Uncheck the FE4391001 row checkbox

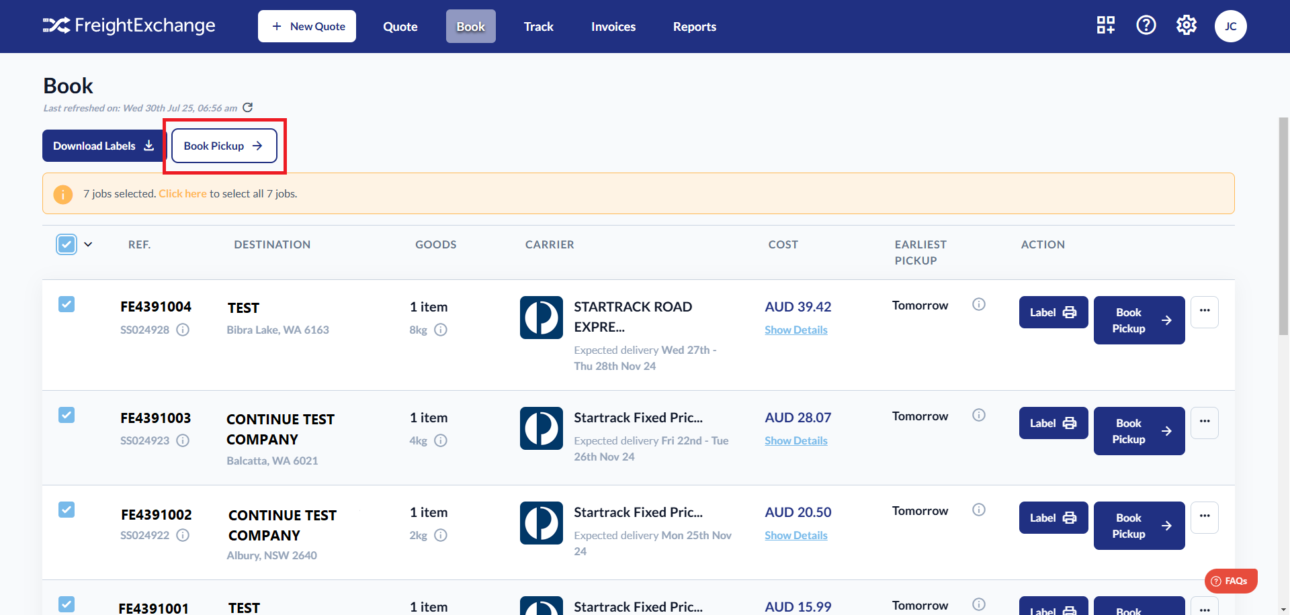67,604
